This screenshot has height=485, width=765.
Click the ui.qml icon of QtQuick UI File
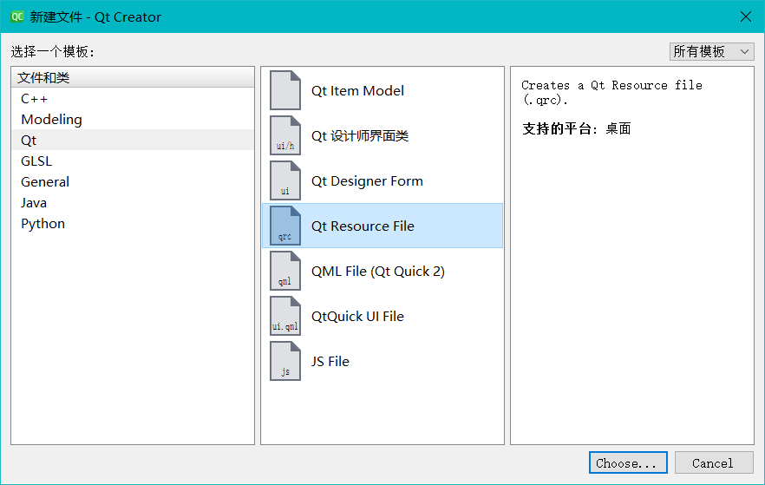tap(285, 316)
